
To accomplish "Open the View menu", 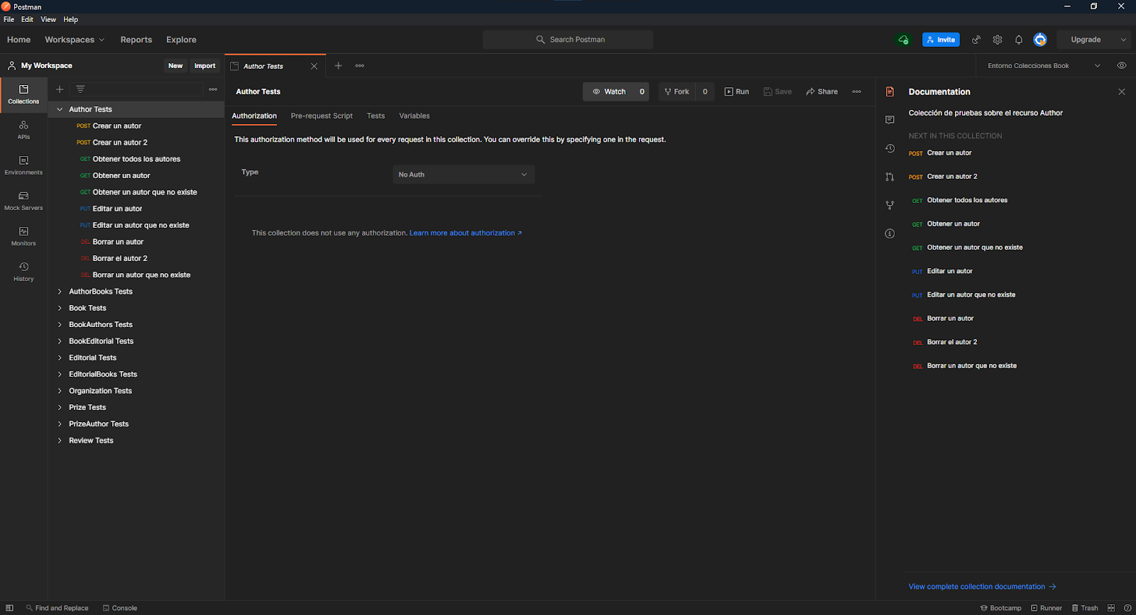I will click(48, 19).
